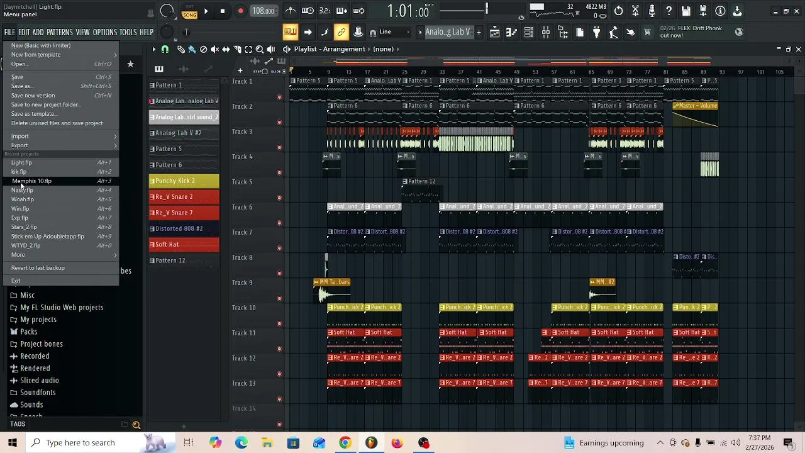This screenshot has height=453, width=805.
Task: Expand the Export submenu
Action: pos(61,145)
